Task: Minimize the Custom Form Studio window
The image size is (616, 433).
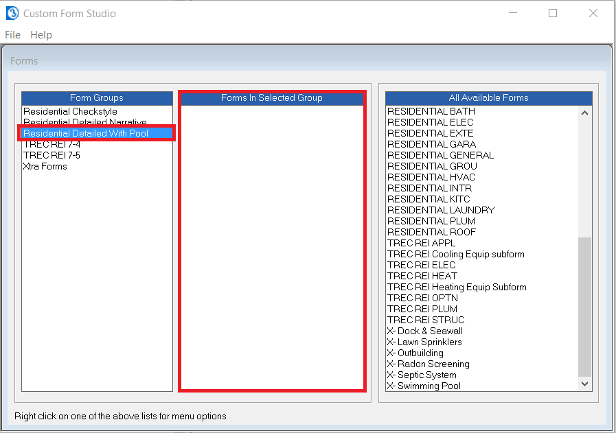Action: point(513,13)
